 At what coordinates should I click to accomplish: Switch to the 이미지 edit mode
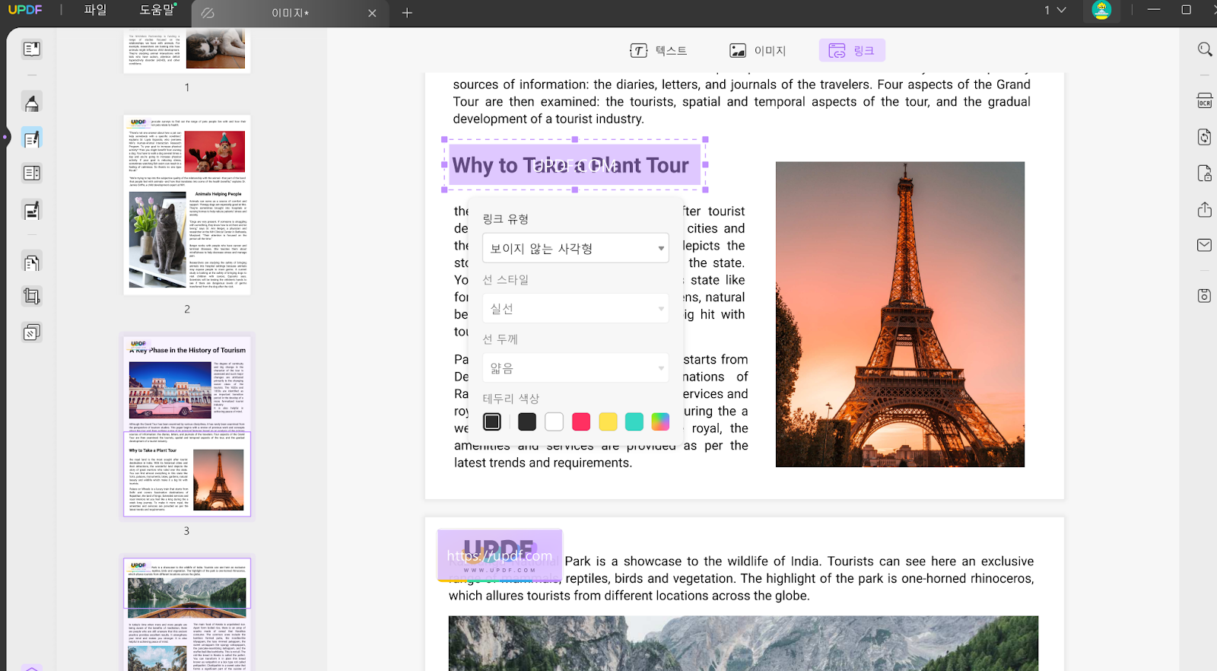tap(758, 51)
